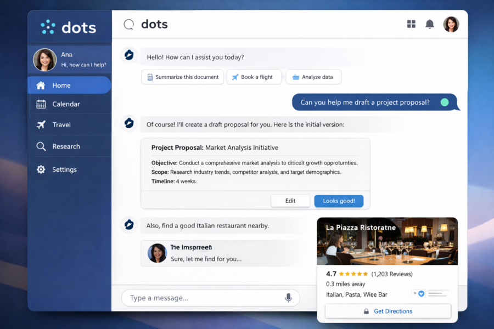The height and width of the screenshot is (329, 494).
Task: Edit the project proposal draft
Action: tap(290, 201)
